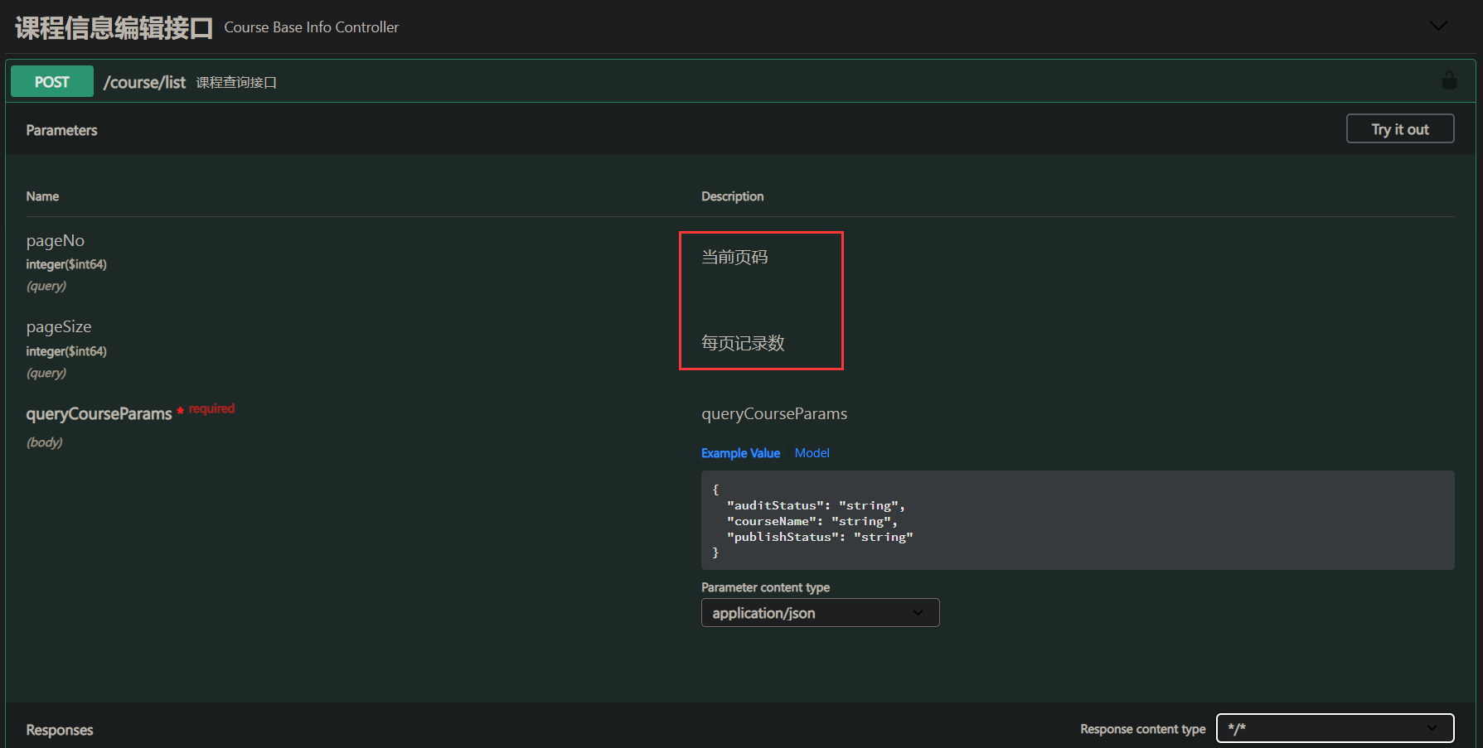
Task: Click the /course/list endpoint path
Action: [x=144, y=82]
